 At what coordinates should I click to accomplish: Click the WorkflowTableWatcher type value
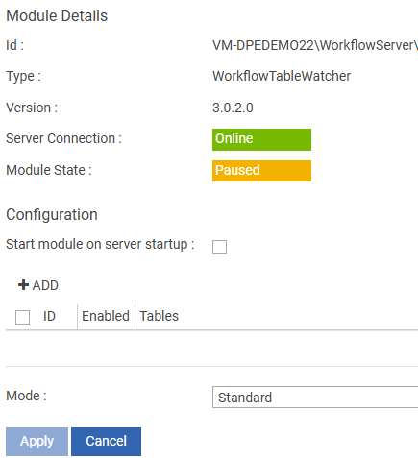point(282,76)
